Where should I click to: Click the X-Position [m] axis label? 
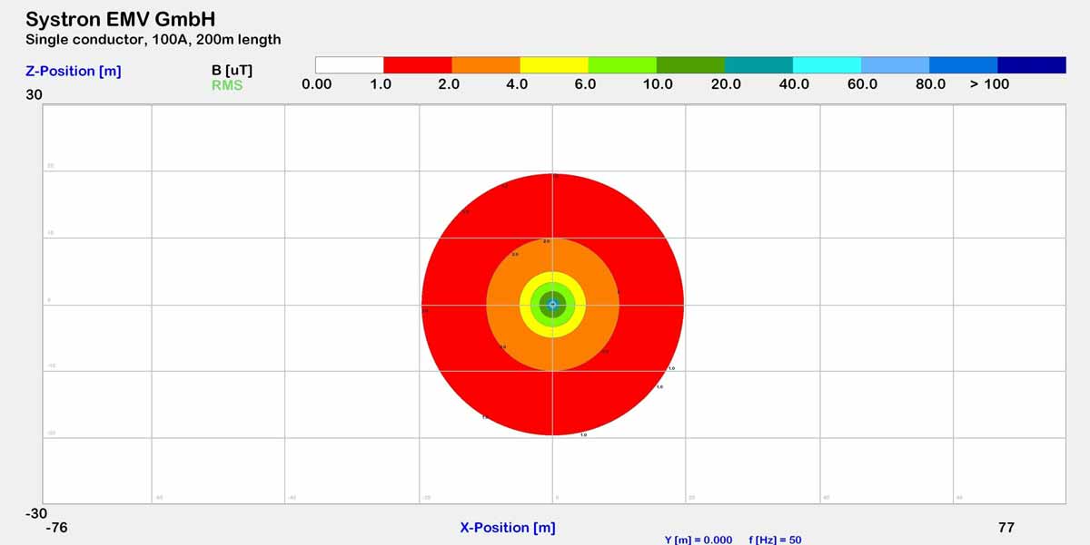click(x=508, y=528)
